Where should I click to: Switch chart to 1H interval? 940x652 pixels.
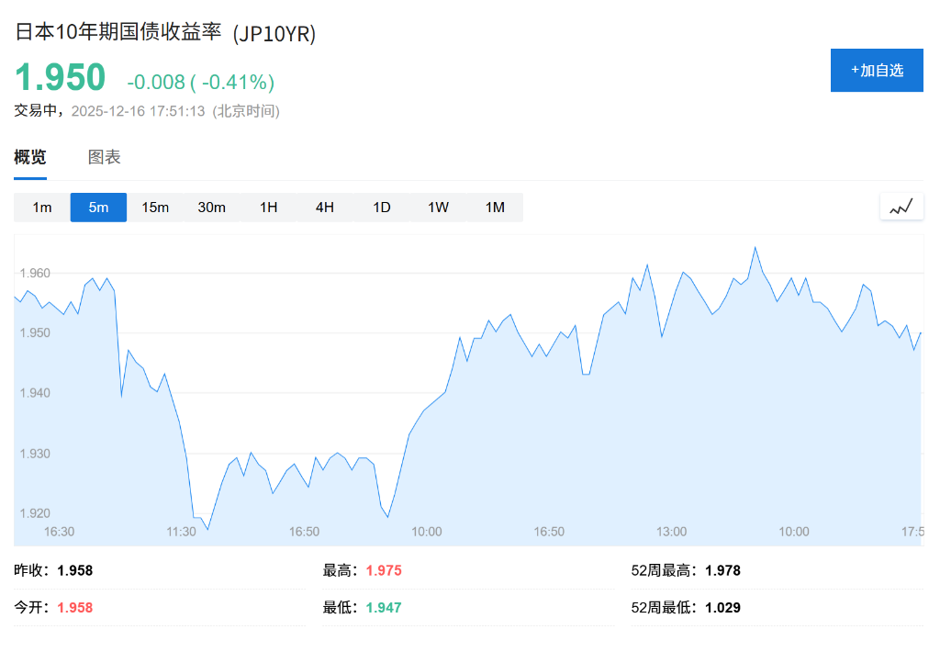[x=268, y=208]
